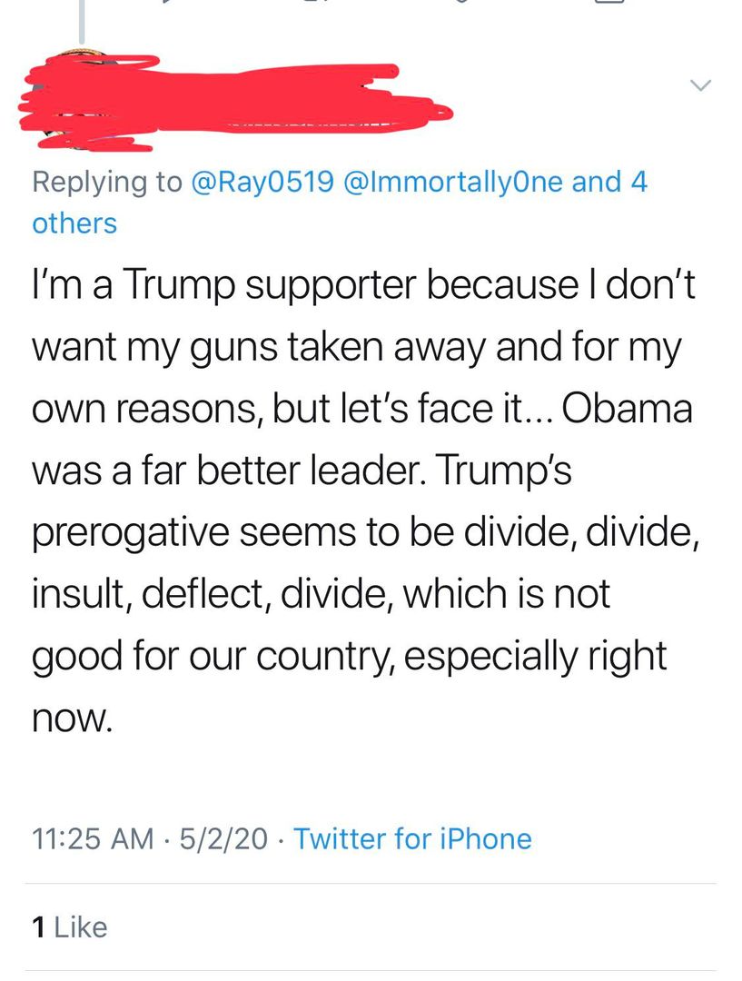Show the '4 others' recipients list
This screenshot has width=742, height=981.
[x=74, y=223]
